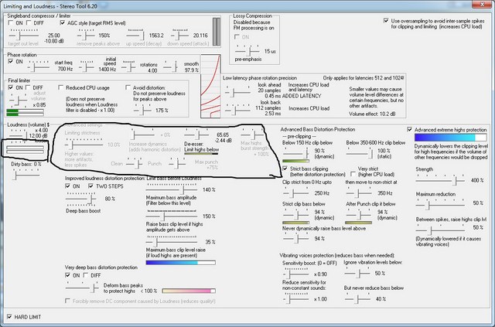Click the up speed (decay) slider

click(x=135, y=35)
